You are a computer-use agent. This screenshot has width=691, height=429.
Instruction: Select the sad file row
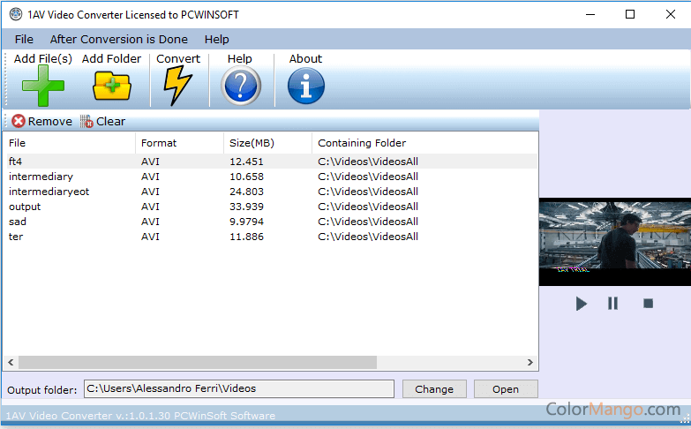(x=272, y=222)
